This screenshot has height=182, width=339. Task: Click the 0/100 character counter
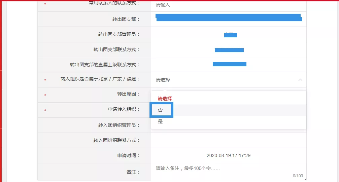pos(298,176)
